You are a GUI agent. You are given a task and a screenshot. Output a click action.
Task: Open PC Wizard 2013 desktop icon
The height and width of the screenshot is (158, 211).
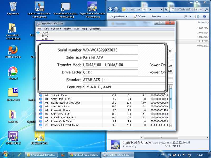tap(40, 136)
